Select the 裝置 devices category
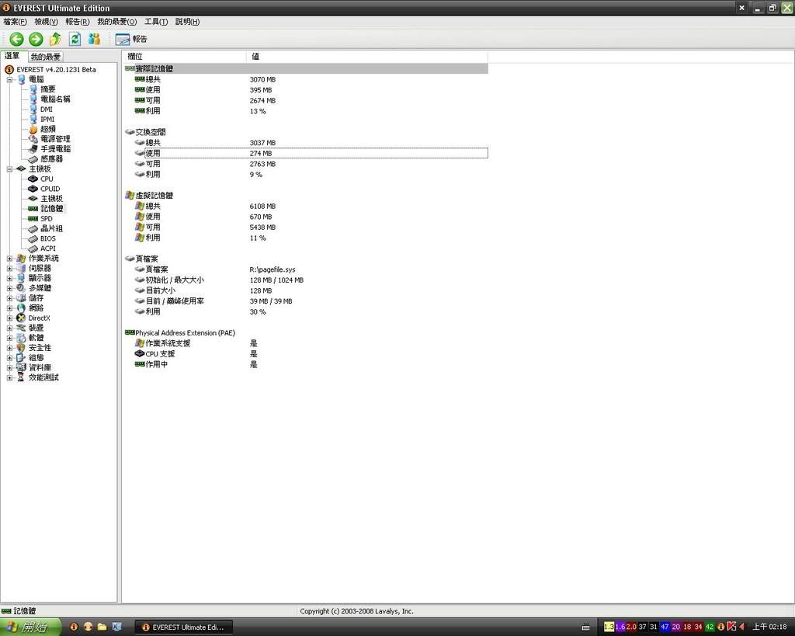Image resolution: width=795 pixels, height=636 pixels. [x=36, y=328]
